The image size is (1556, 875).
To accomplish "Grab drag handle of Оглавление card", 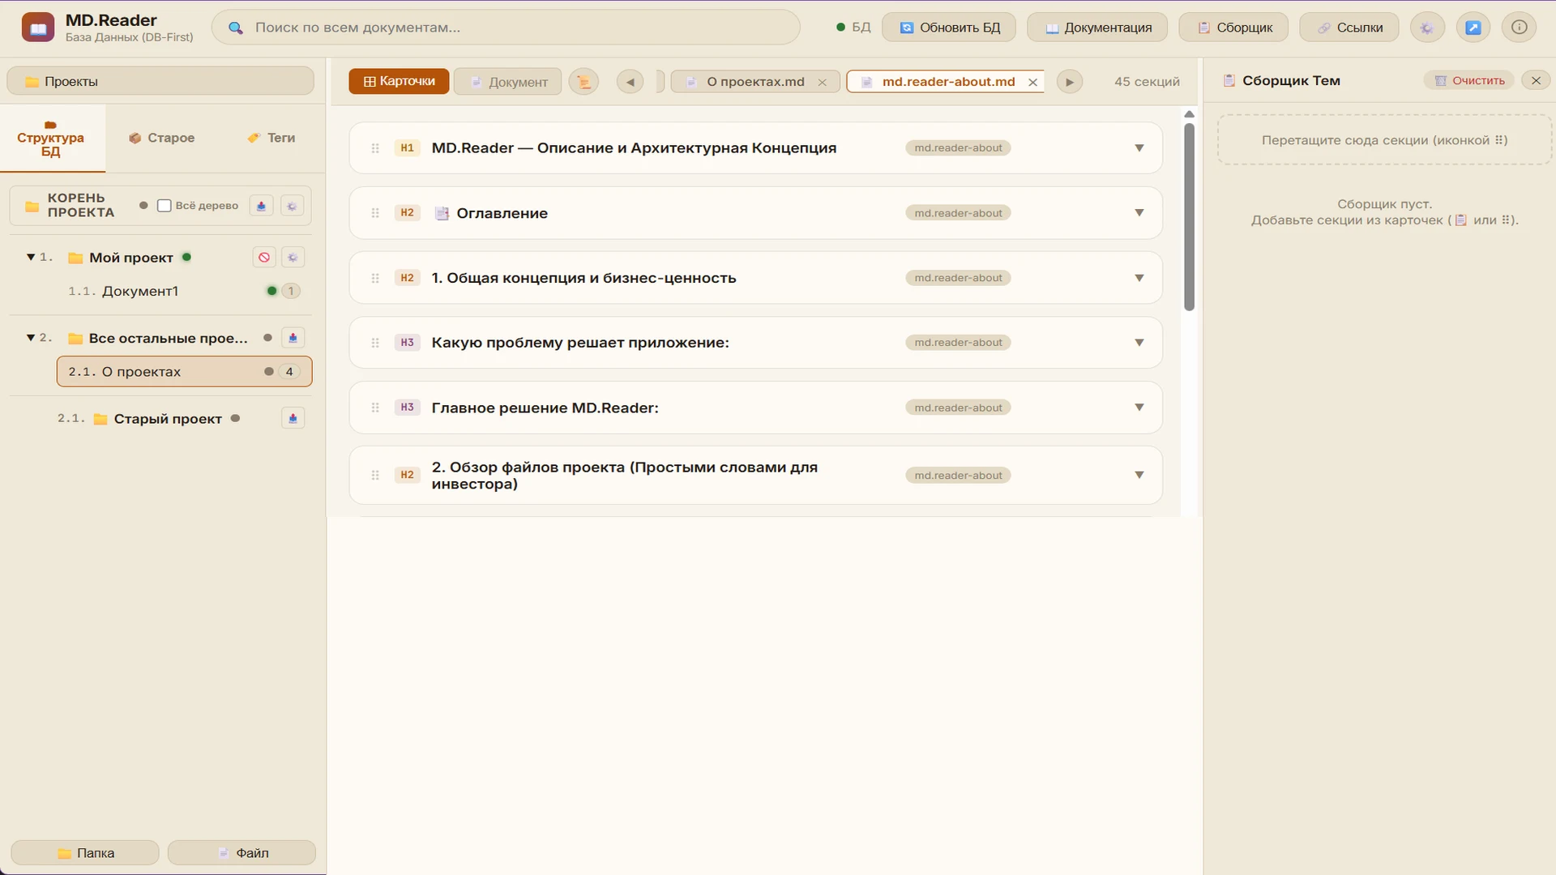I will click(375, 213).
